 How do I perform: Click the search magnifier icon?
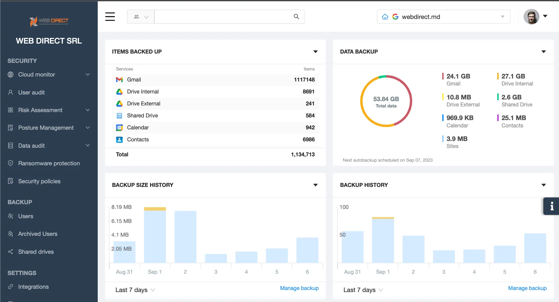(296, 17)
